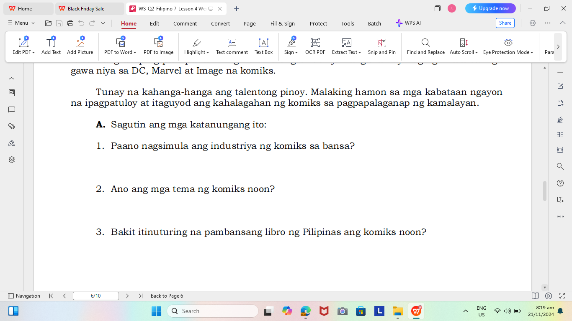This screenshot has height=321, width=572.
Task: Select the Add Text tool
Action: point(51,46)
